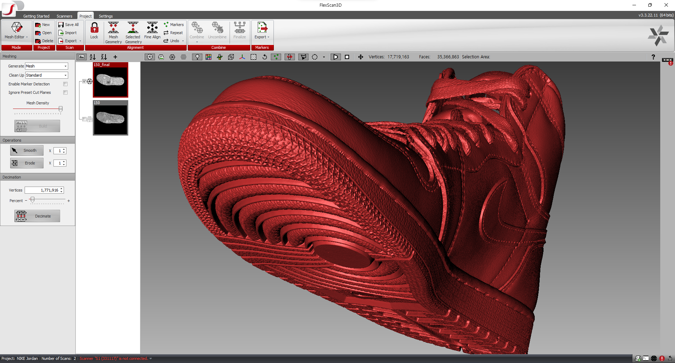This screenshot has width=675, height=363.
Task: Click the Open project icon
Action: [38, 33]
